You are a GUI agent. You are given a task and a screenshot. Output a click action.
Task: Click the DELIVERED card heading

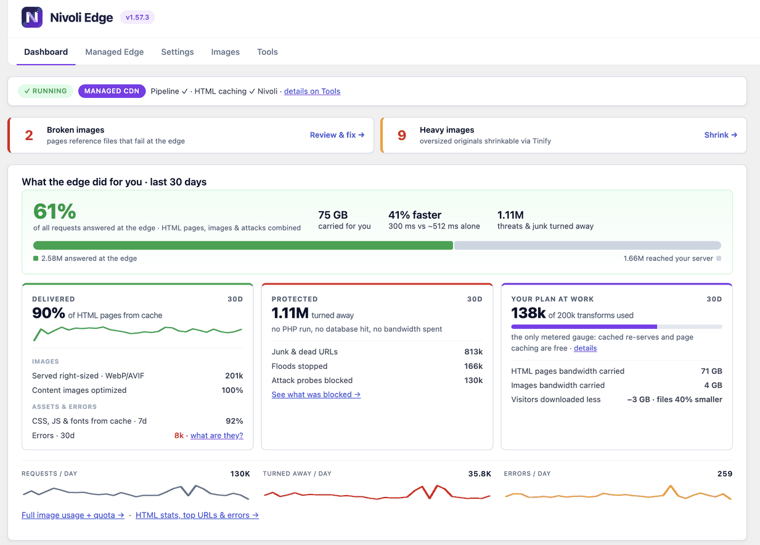coord(54,299)
